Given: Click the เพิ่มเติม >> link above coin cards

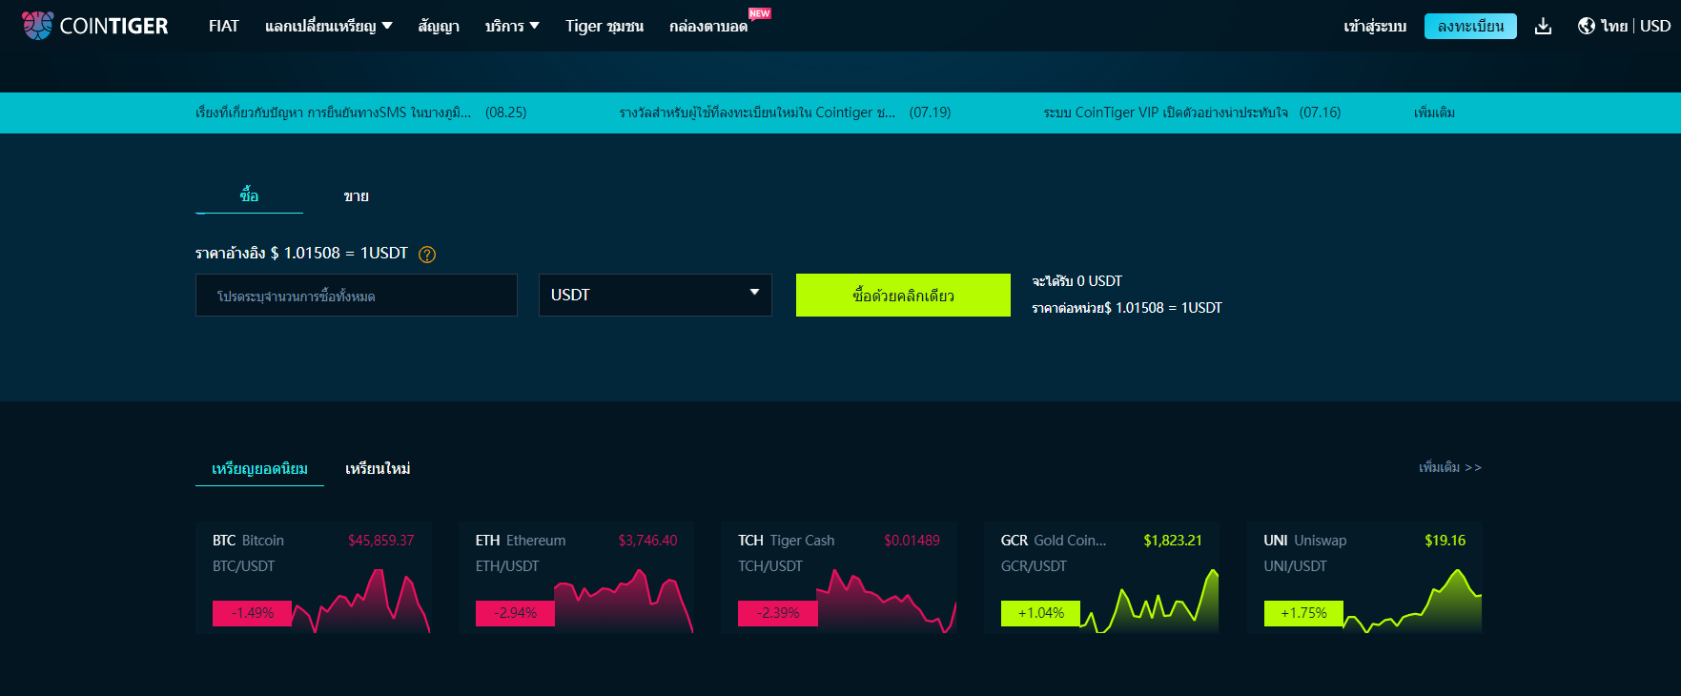Looking at the screenshot, I should click(x=1450, y=467).
